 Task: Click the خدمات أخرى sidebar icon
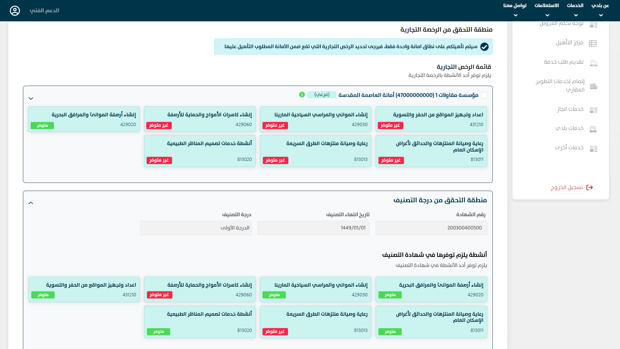(593, 148)
